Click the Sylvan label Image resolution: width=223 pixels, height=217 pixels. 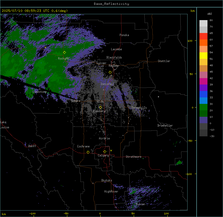pyautogui.click(x=101, y=63)
